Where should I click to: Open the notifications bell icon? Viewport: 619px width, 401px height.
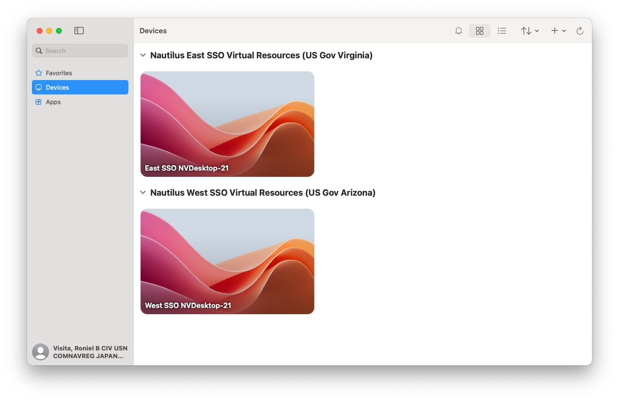point(458,30)
